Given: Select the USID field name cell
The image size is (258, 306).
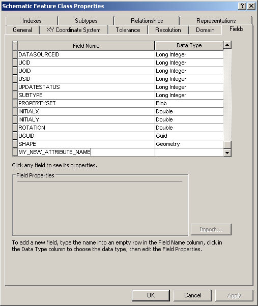Looking at the screenshot, I should pyautogui.click(x=86, y=79).
